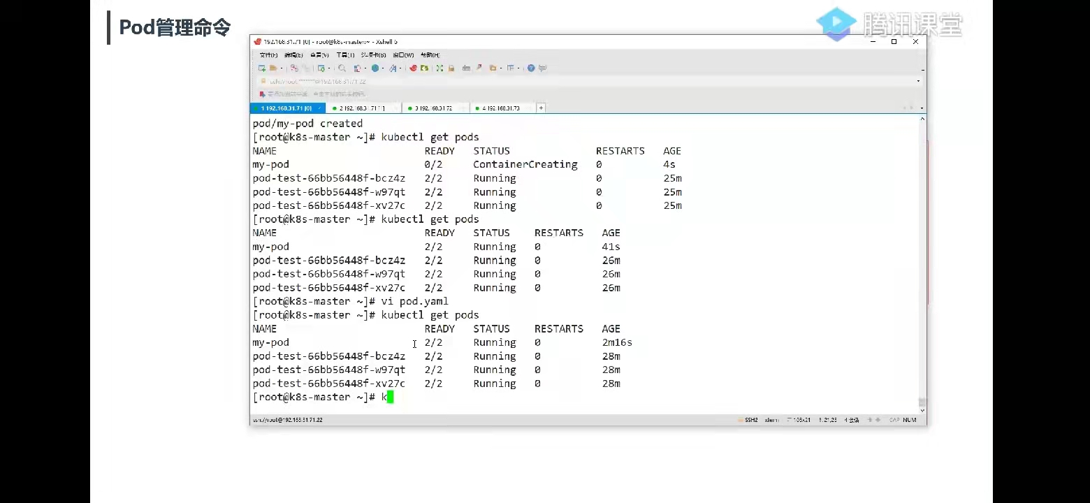The height and width of the screenshot is (503, 1090).
Task: Click the '41s' age value
Action: coord(611,247)
